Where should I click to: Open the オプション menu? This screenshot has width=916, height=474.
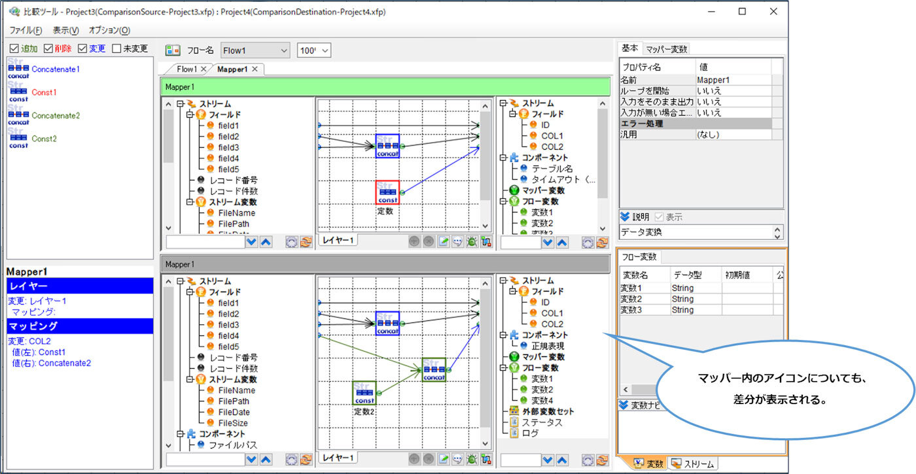point(109,30)
